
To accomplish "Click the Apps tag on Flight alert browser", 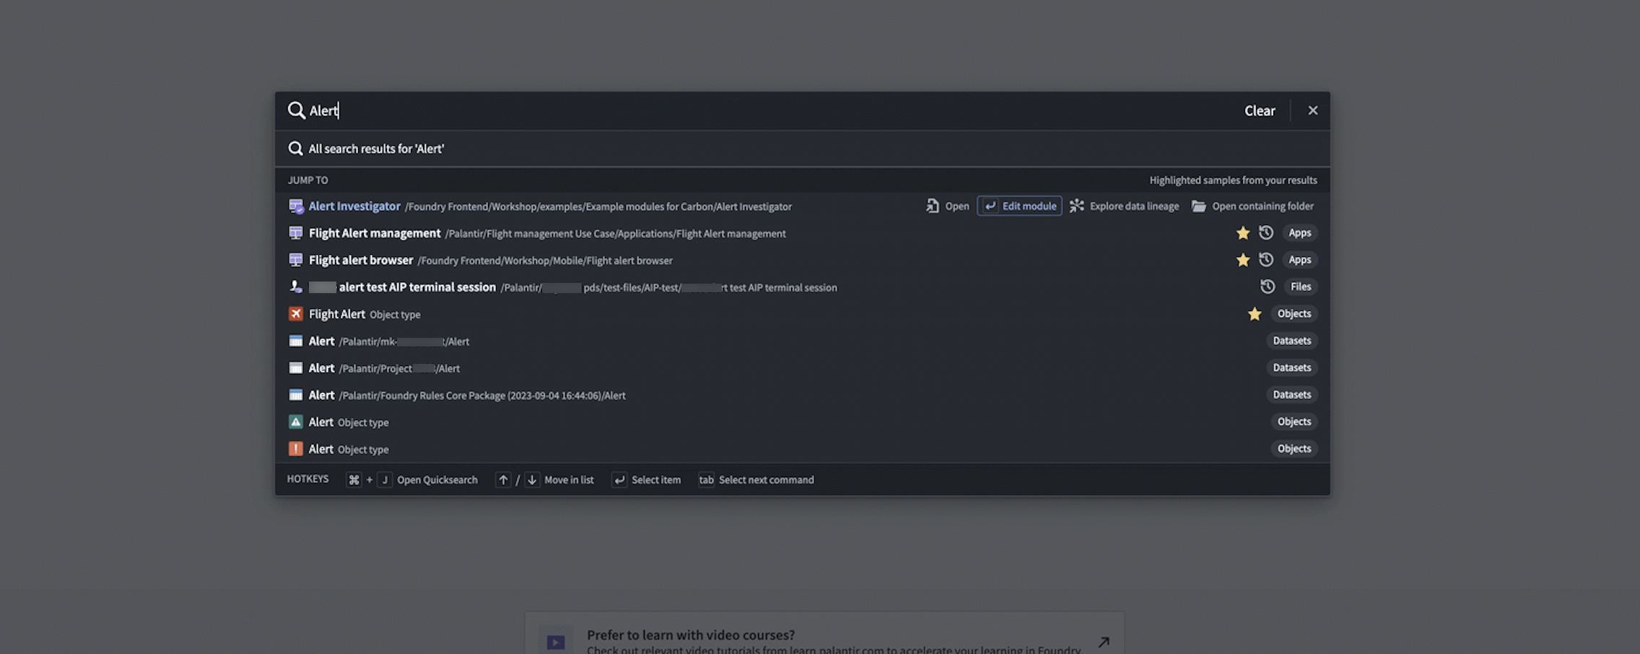I will 1299,260.
